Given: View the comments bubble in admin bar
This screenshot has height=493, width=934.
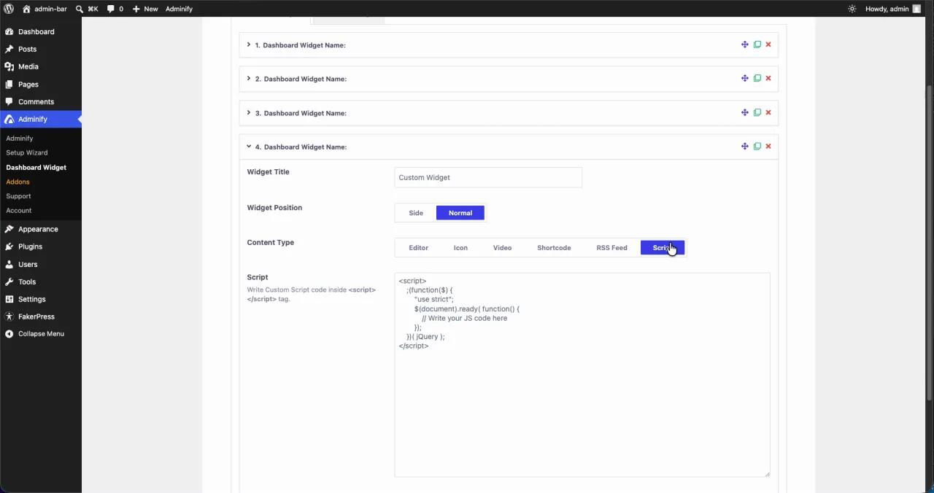Looking at the screenshot, I should click(115, 9).
